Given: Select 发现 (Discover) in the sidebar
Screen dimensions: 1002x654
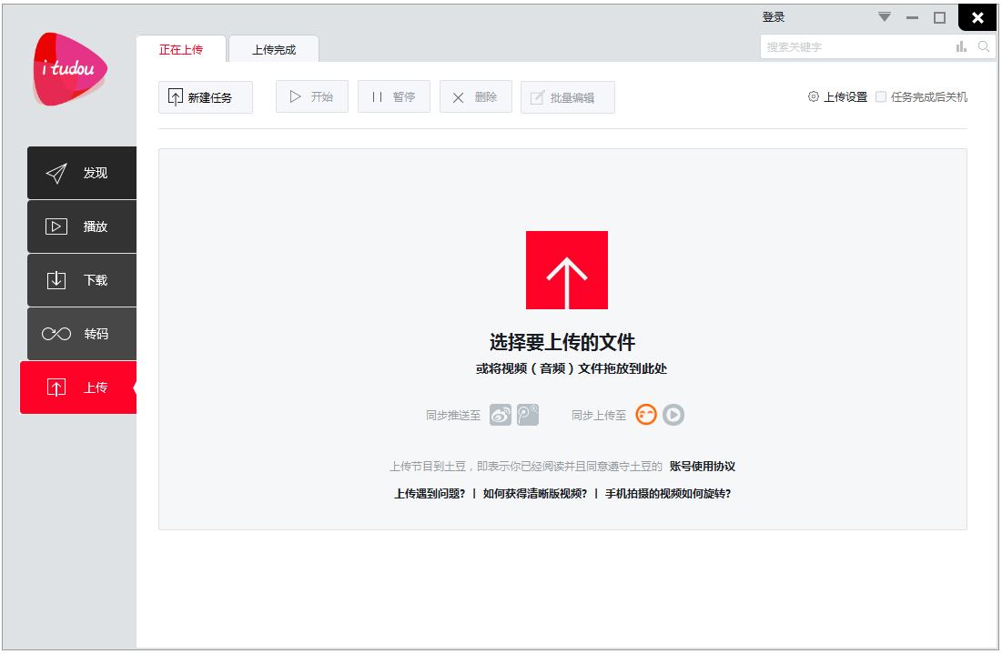Looking at the screenshot, I should coord(81,173).
